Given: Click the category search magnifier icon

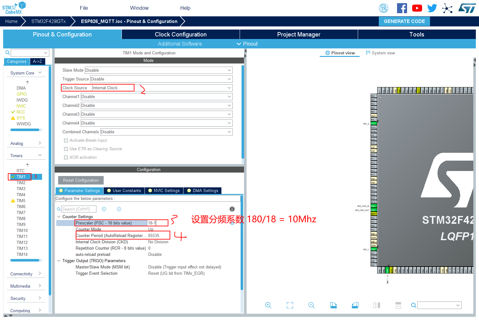Looking at the screenshot, I should [x=8, y=52].
